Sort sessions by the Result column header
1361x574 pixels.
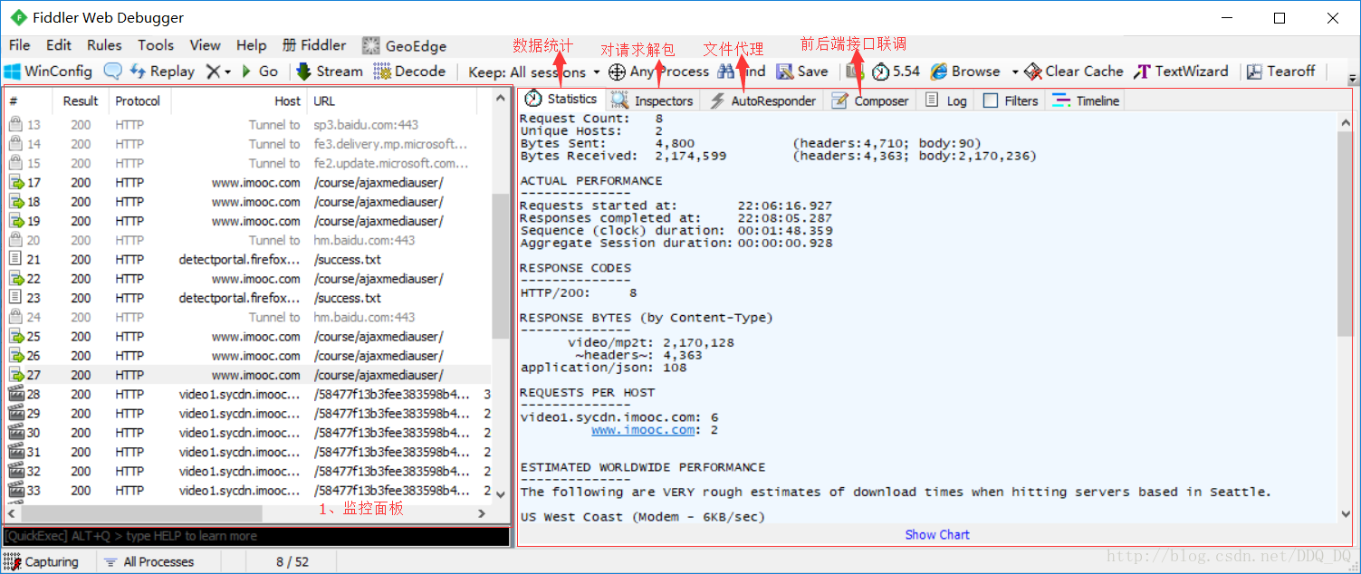[81, 101]
